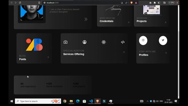The width and height of the screenshot is (188, 106).
Task: Open the Fonts blog link
Action: pyautogui.click(x=23, y=59)
